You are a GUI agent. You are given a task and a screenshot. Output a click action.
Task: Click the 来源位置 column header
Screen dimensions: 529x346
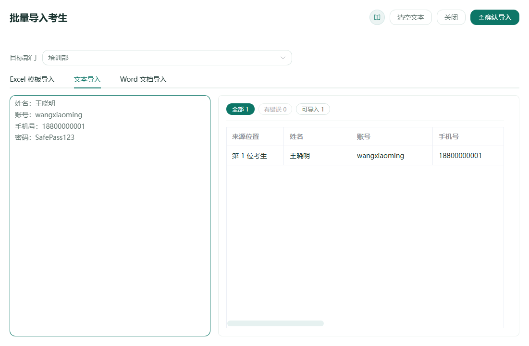(255, 136)
